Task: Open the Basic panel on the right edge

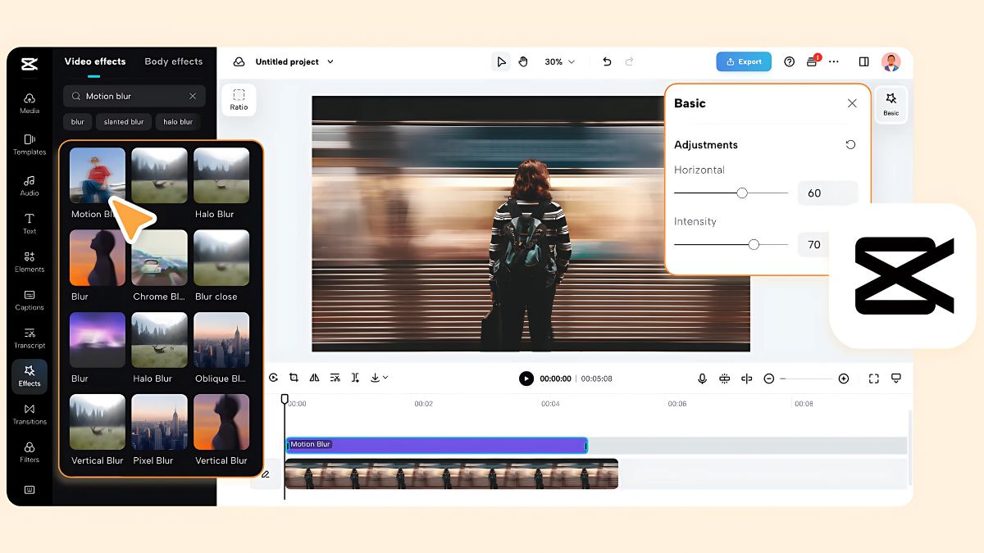Action: click(x=891, y=104)
